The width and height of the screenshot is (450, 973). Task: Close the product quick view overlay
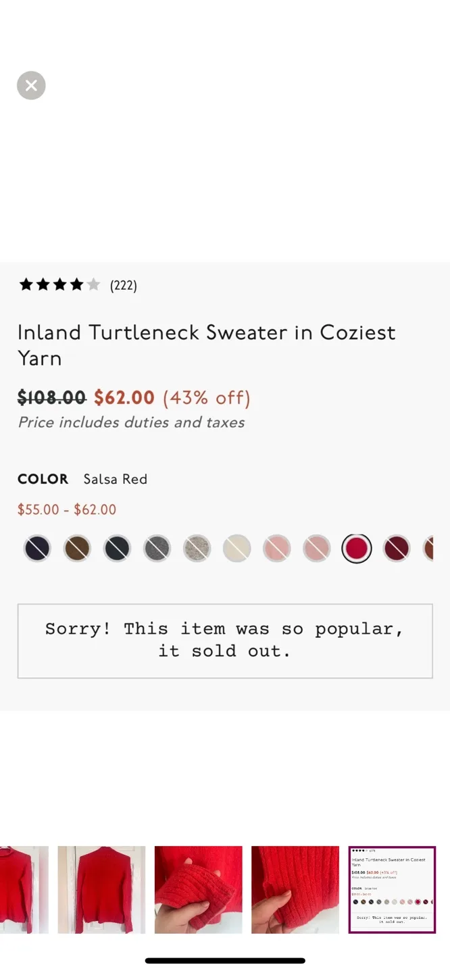pos(31,85)
